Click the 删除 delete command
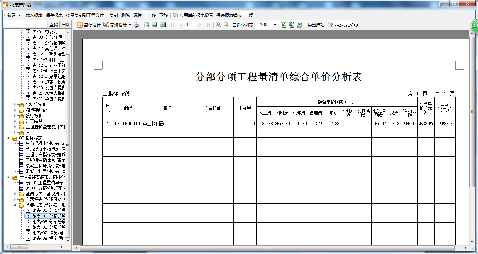 [126, 15]
